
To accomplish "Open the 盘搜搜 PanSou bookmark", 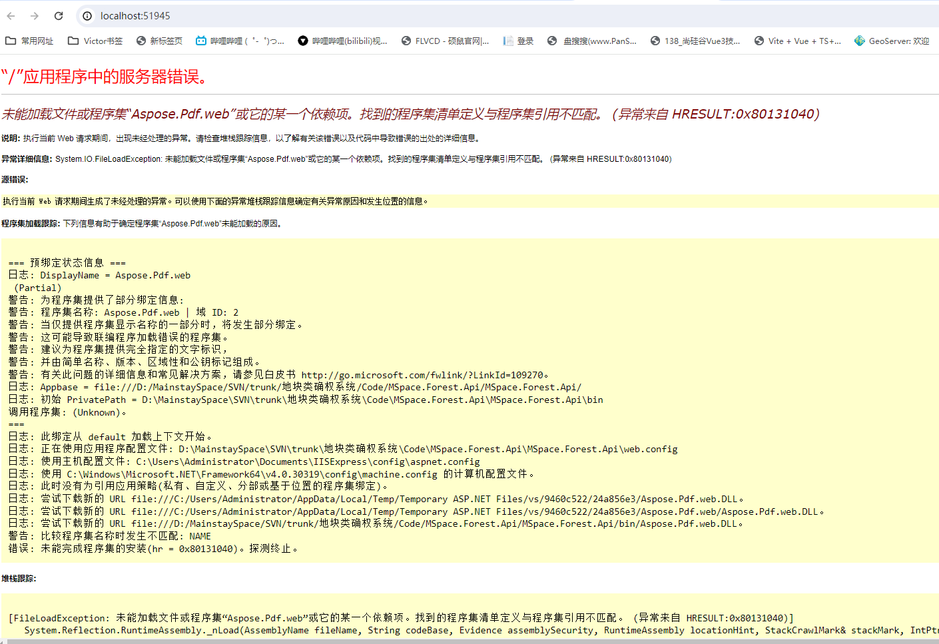I will 592,41.
